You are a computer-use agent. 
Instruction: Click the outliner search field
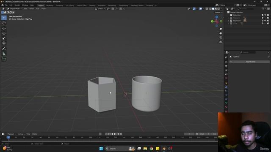pyautogui.click(x=246, y=8)
